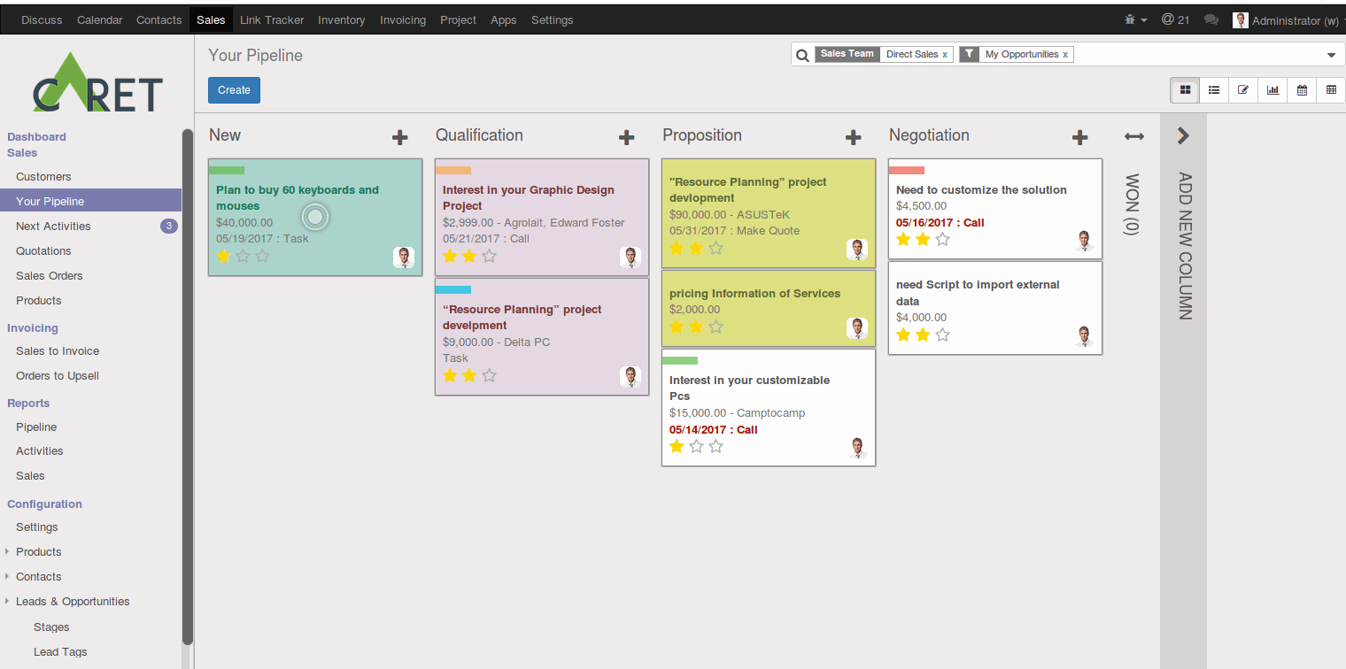Switch to the calendar view
The width and height of the screenshot is (1346, 669).
(1302, 89)
